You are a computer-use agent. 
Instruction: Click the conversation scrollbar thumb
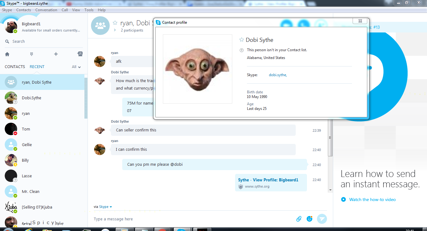[x=330, y=137]
